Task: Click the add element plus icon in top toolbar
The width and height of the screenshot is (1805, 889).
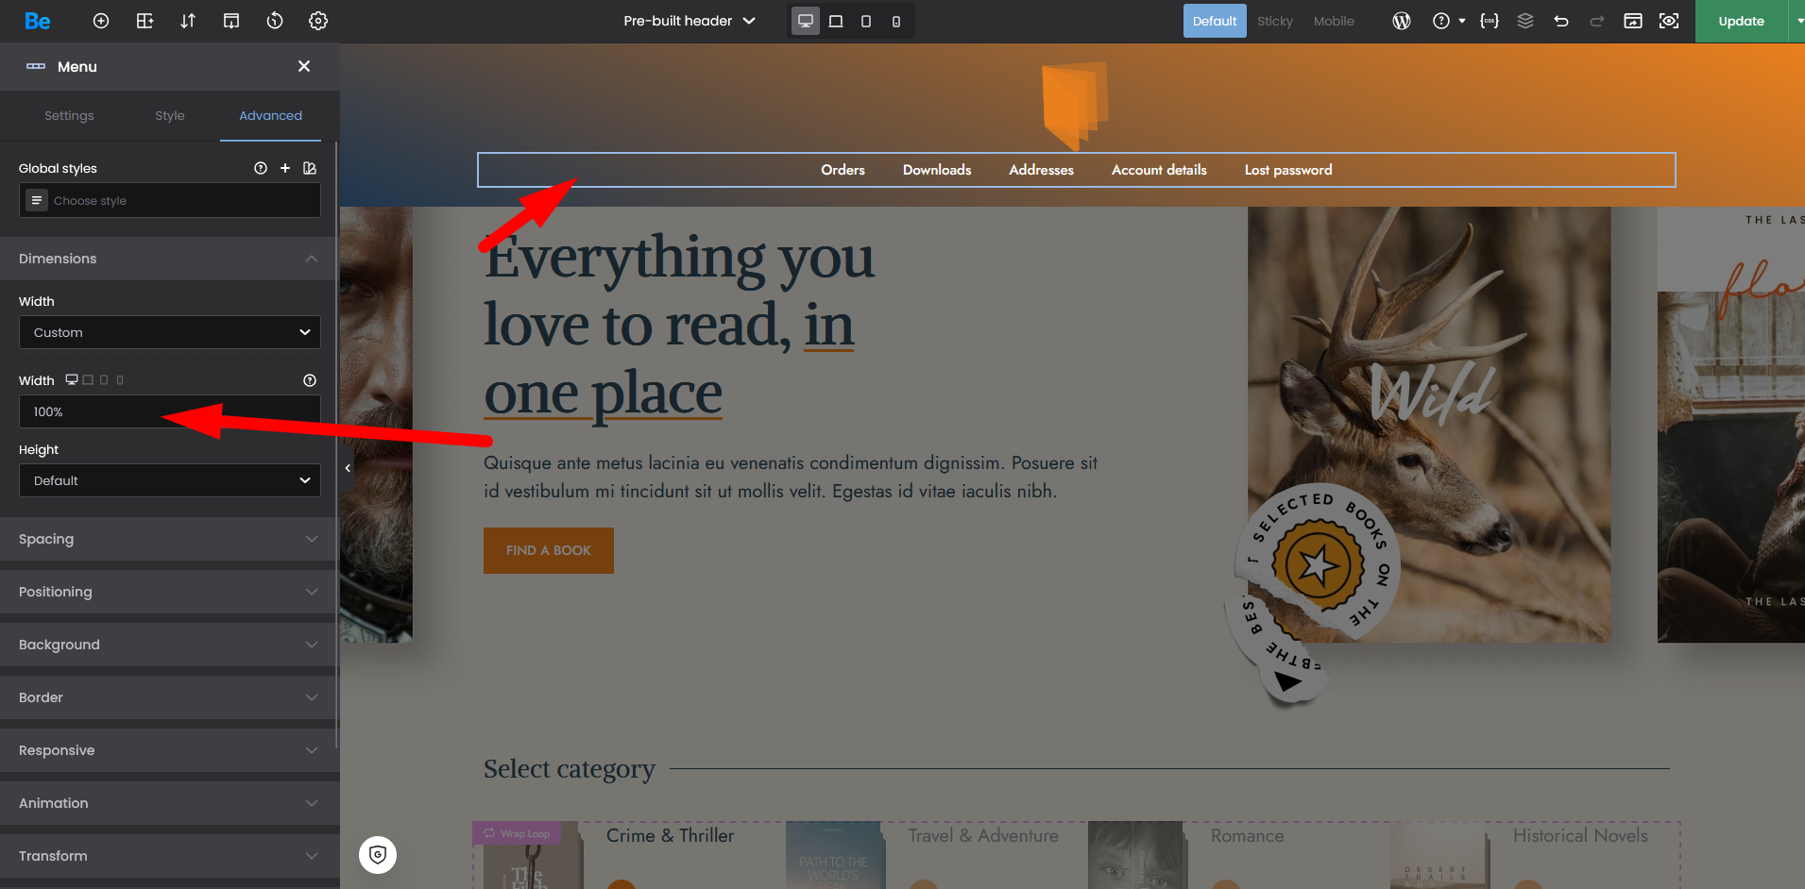Action: point(101,21)
